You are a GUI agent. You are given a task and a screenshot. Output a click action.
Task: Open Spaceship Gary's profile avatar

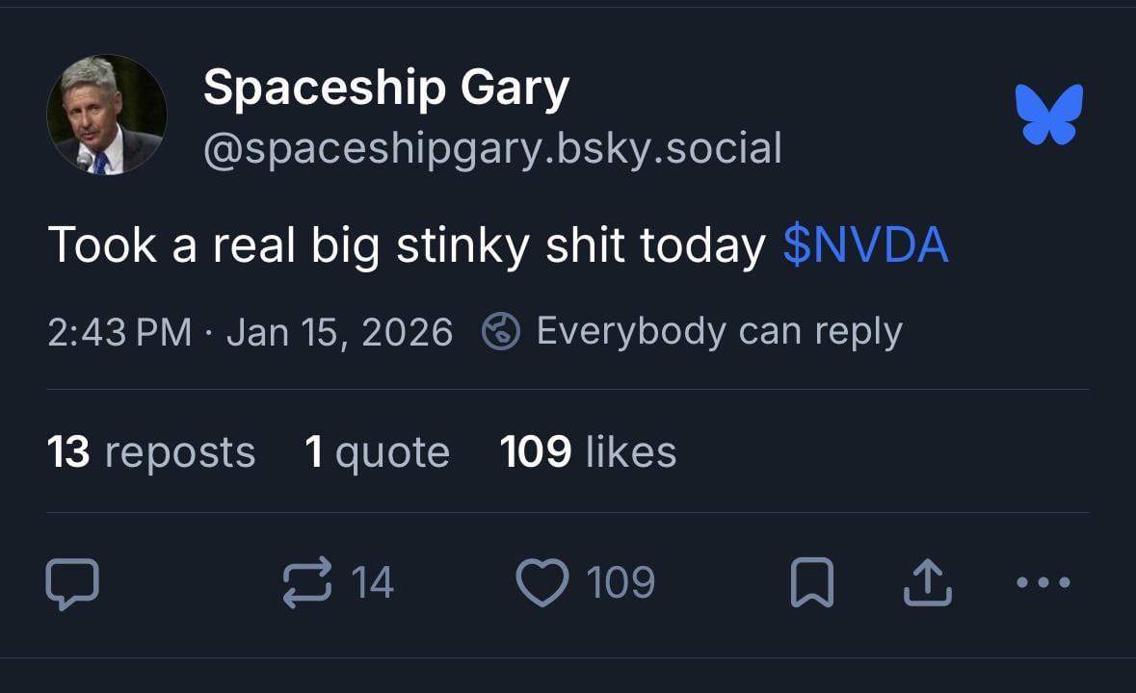pos(106,115)
